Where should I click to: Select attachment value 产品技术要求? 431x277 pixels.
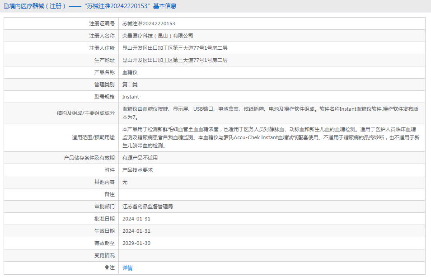[x=137, y=170]
